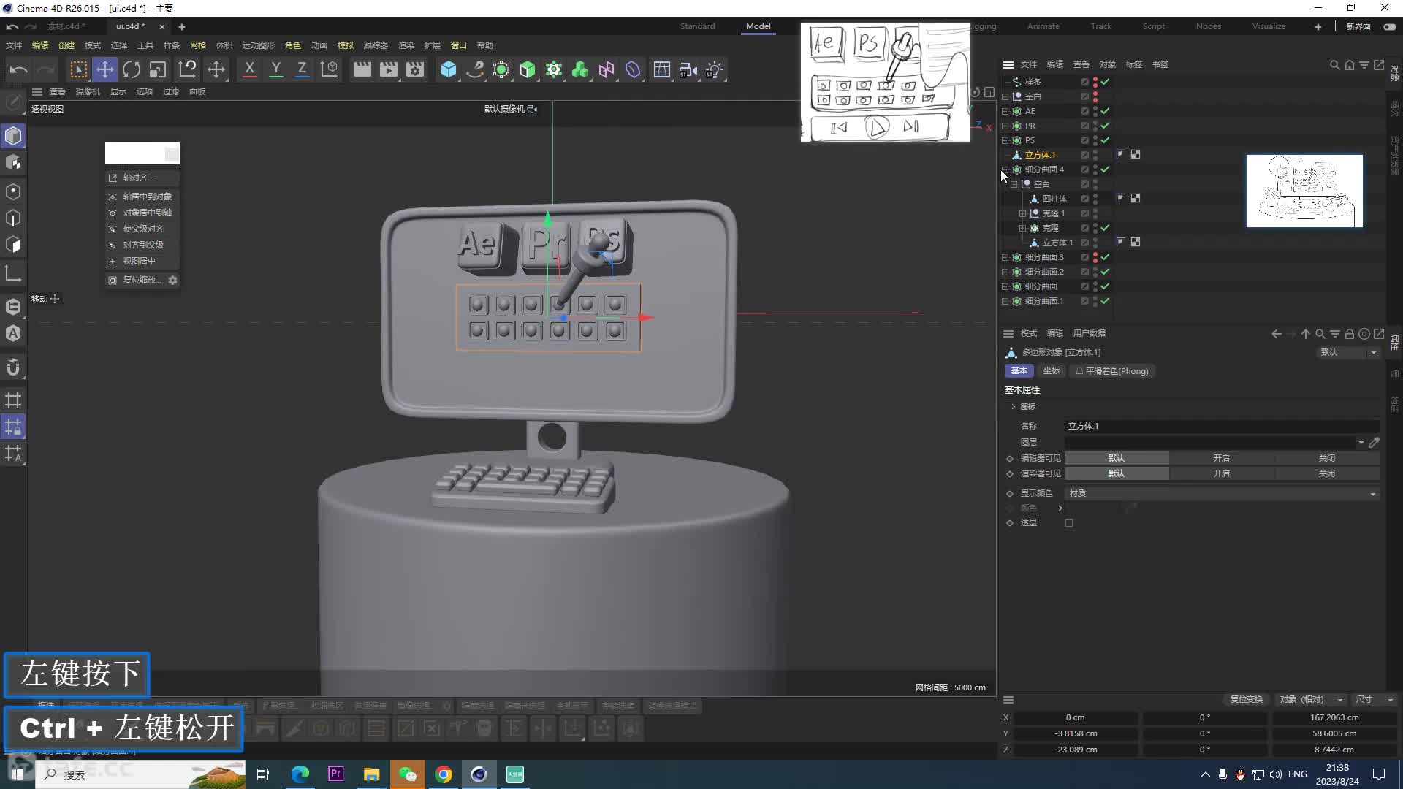Viewport: 1403px width, 789px height.
Task: Go back in attribute manager history
Action: click(1276, 334)
